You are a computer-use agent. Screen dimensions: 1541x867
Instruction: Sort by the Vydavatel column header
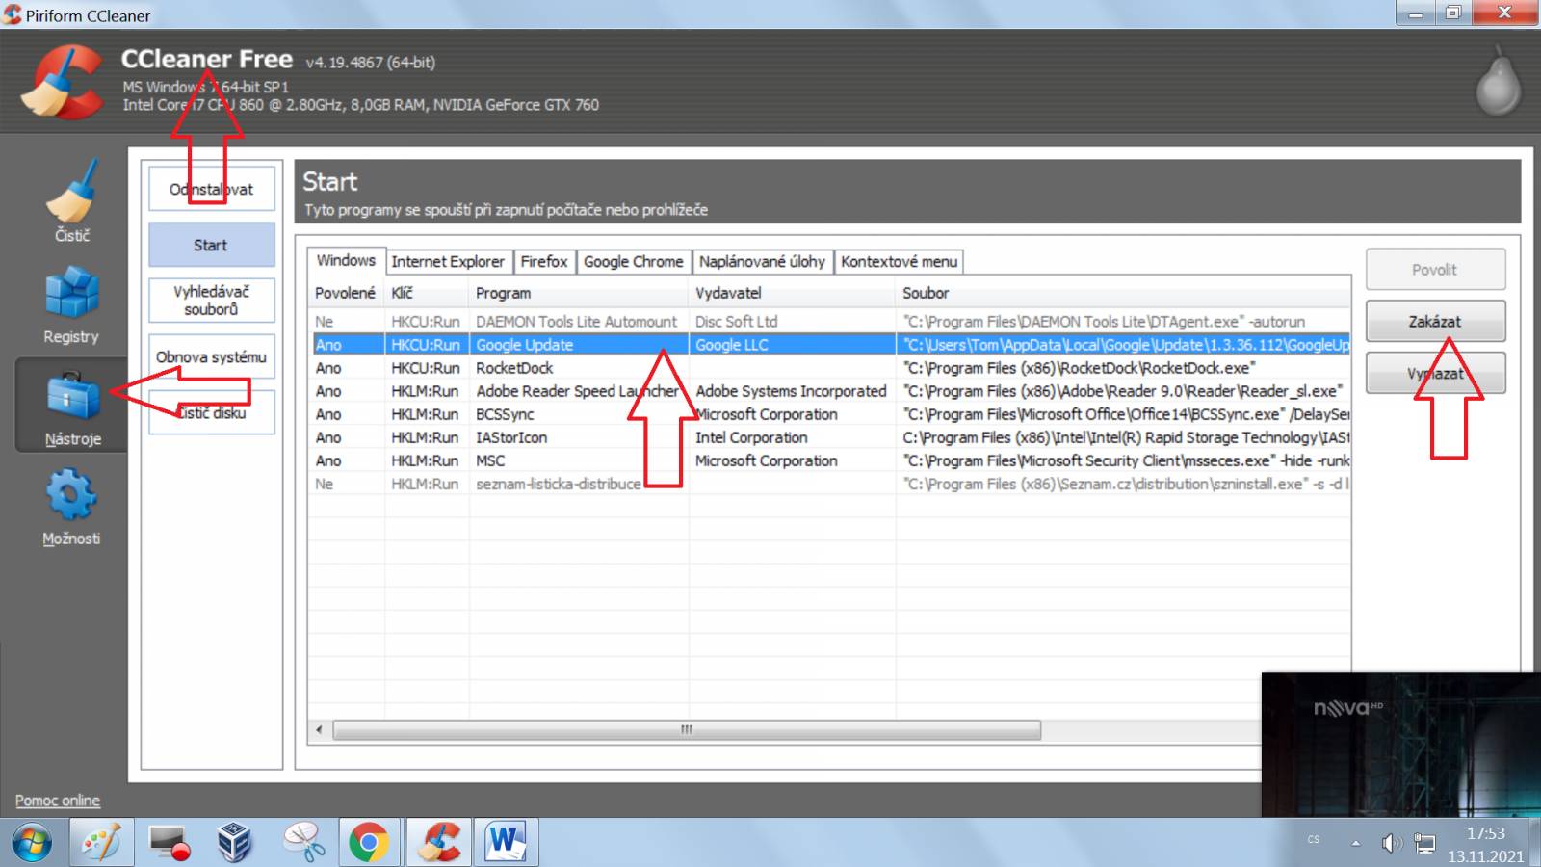(x=792, y=293)
